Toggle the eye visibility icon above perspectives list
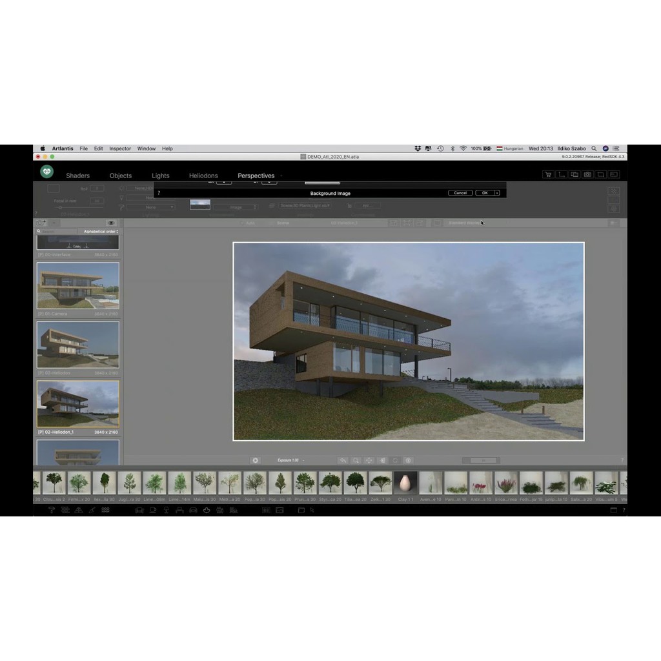 [x=110, y=223]
